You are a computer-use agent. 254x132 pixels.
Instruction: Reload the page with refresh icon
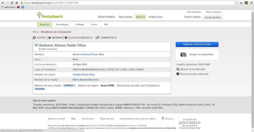point(12,3)
